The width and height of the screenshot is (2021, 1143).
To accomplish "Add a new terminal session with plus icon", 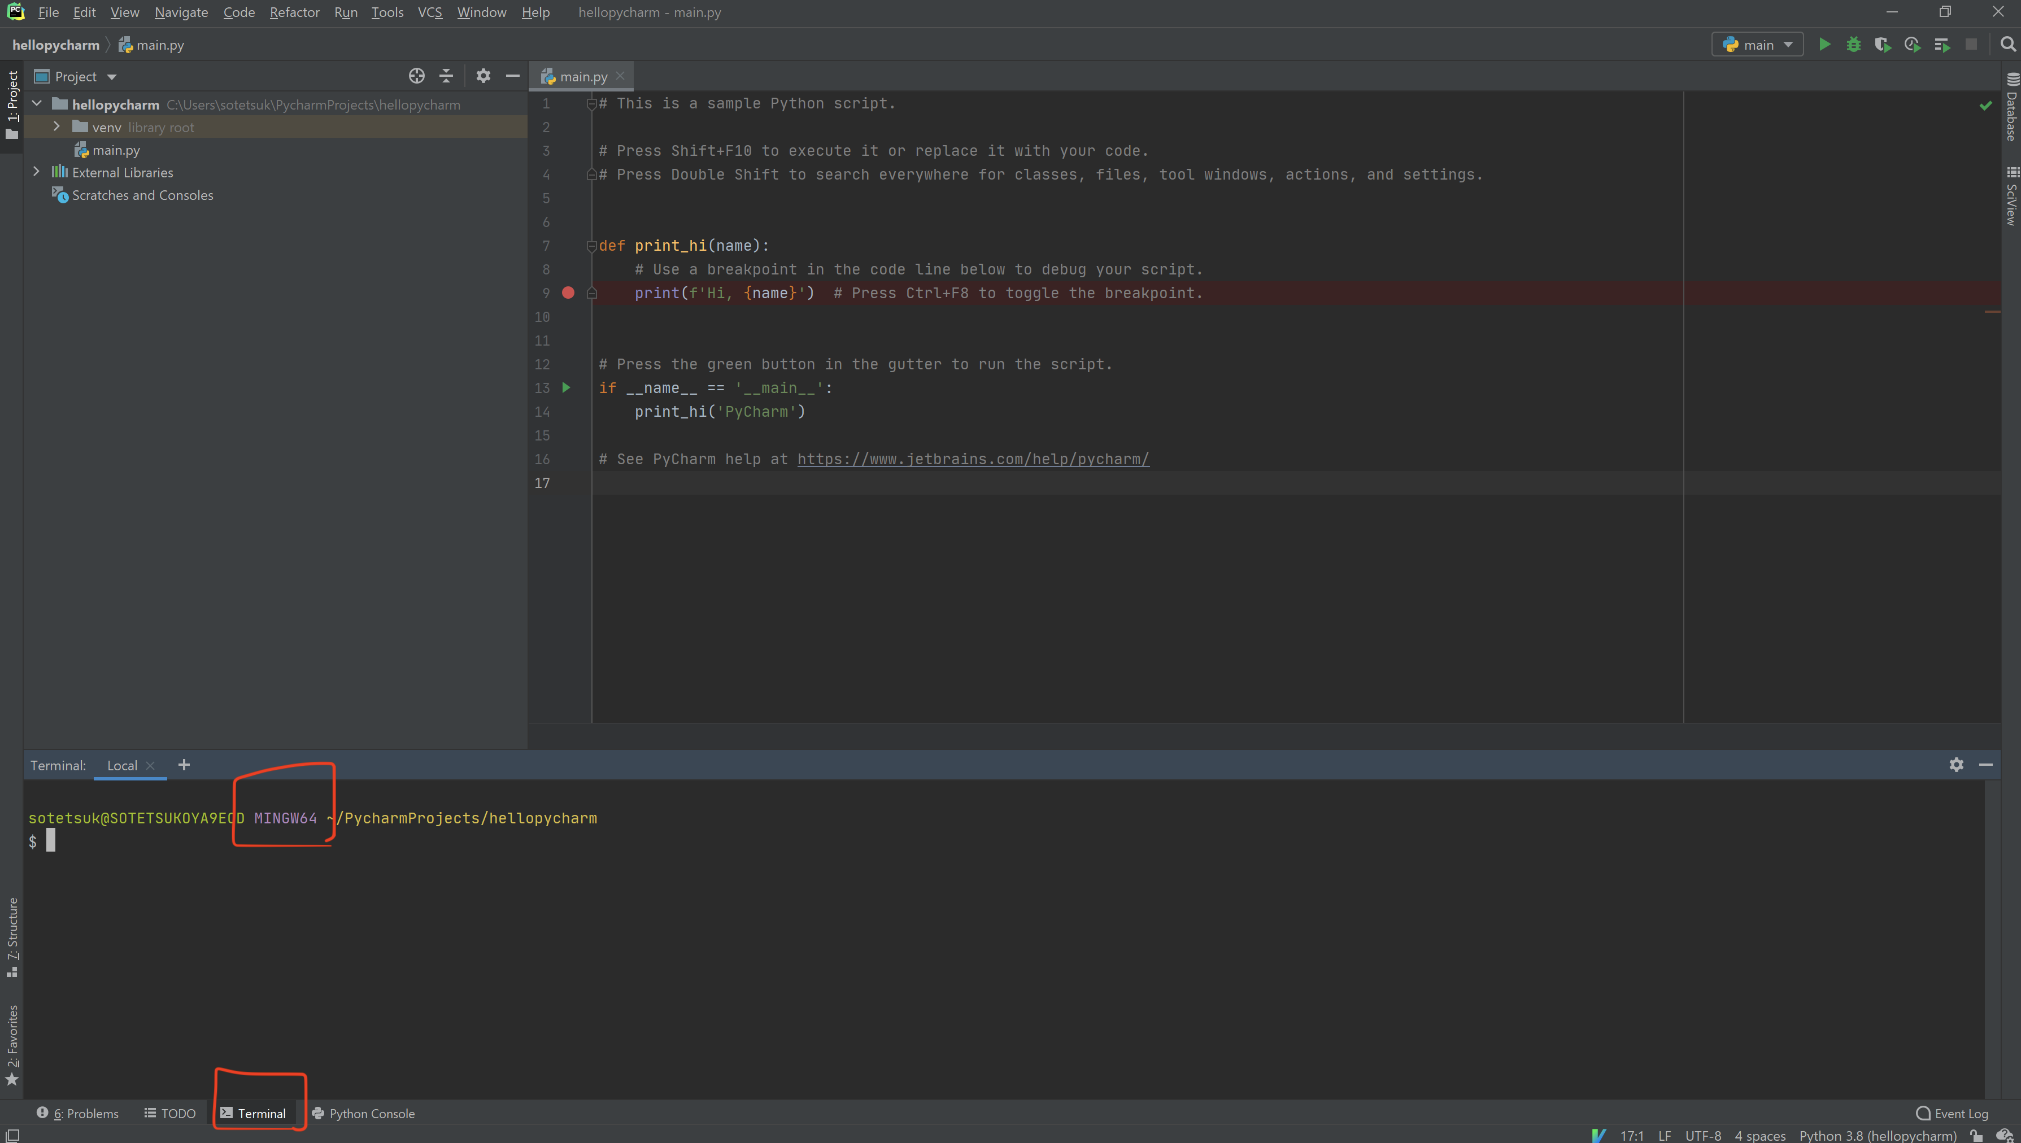I will pyautogui.click(x=184, y=765).
